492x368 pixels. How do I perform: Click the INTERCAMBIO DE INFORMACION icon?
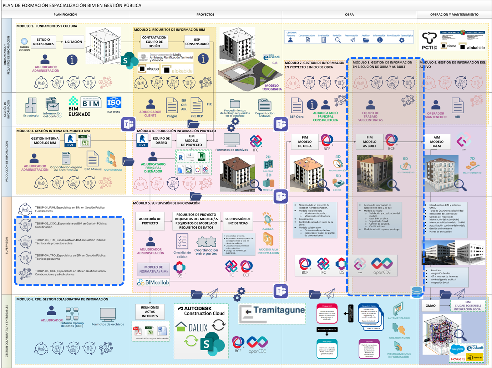point(397,346)
